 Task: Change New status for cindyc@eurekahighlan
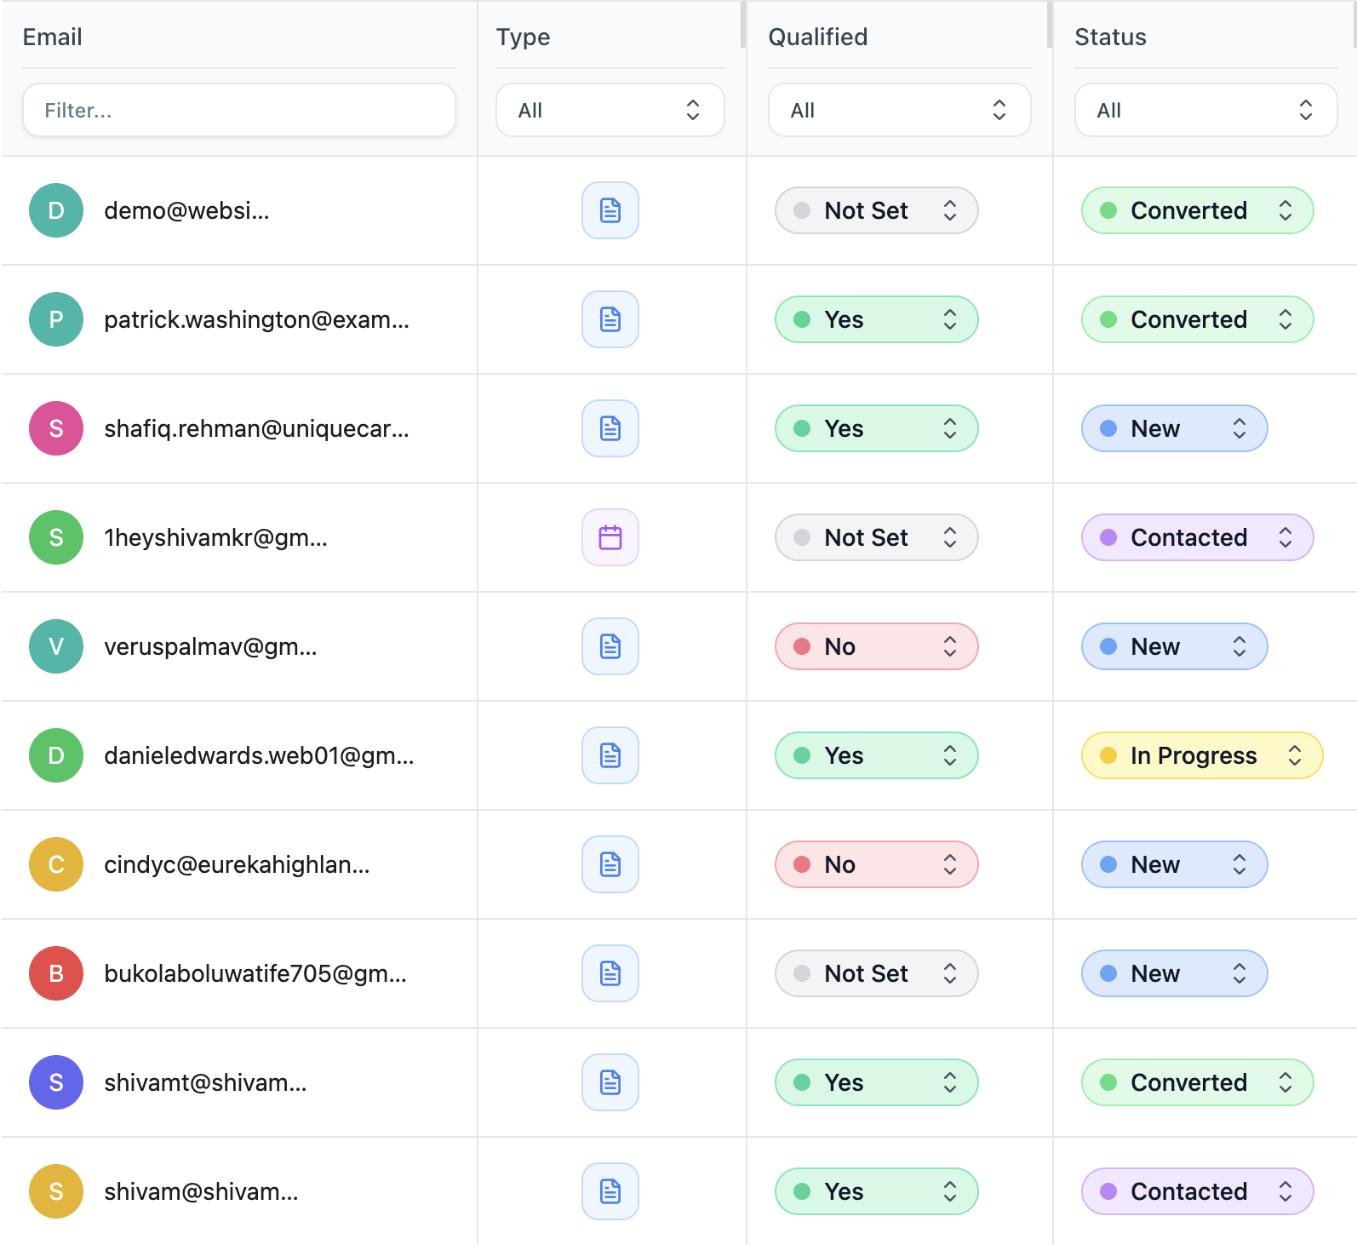1175,864
